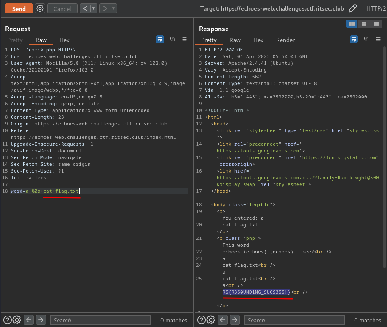Open Request search settings gear

click(17, 320)
